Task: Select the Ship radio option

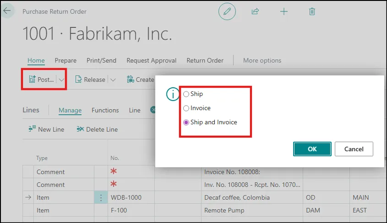Action: [186, 94]
